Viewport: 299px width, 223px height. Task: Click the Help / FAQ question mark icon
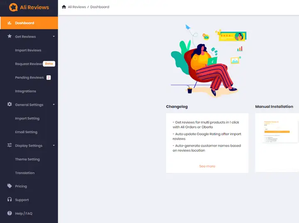pyautogui.click(x=10, y=213)
